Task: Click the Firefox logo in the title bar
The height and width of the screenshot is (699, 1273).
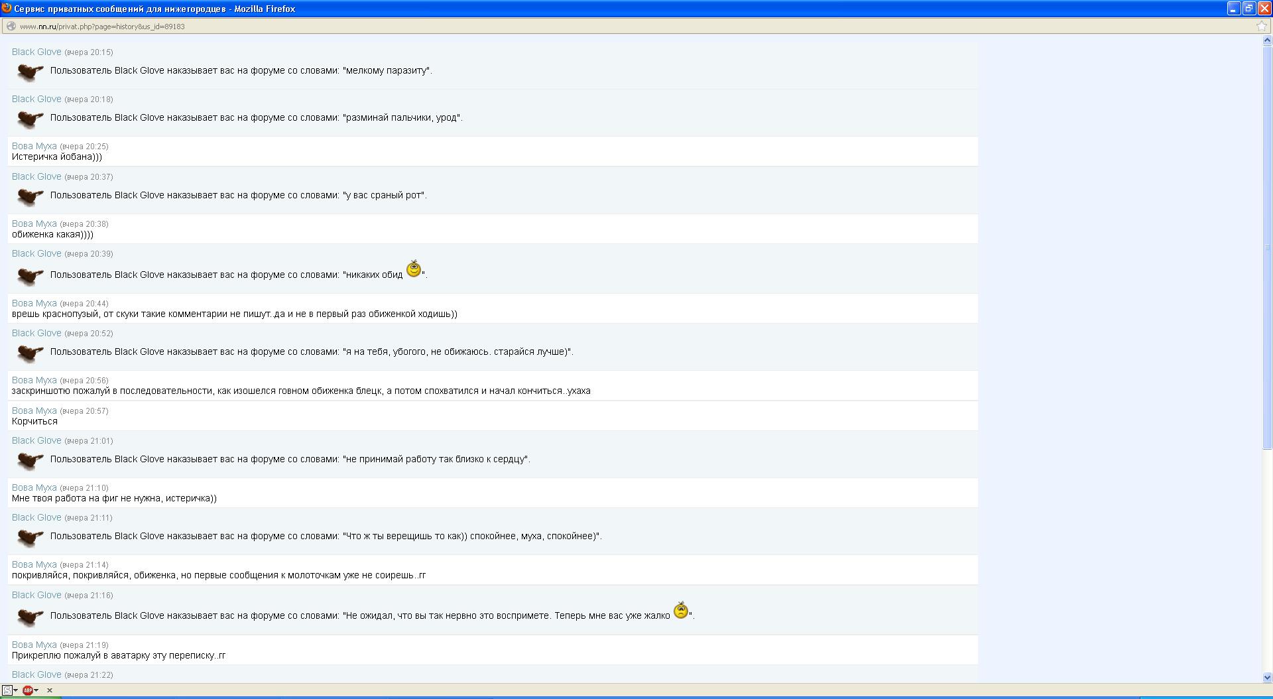Action: point(7,8)
